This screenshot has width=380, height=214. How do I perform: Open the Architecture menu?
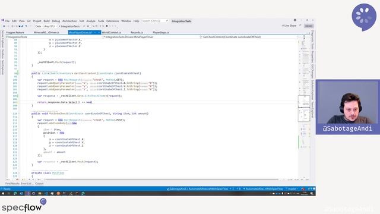point(69,21)
